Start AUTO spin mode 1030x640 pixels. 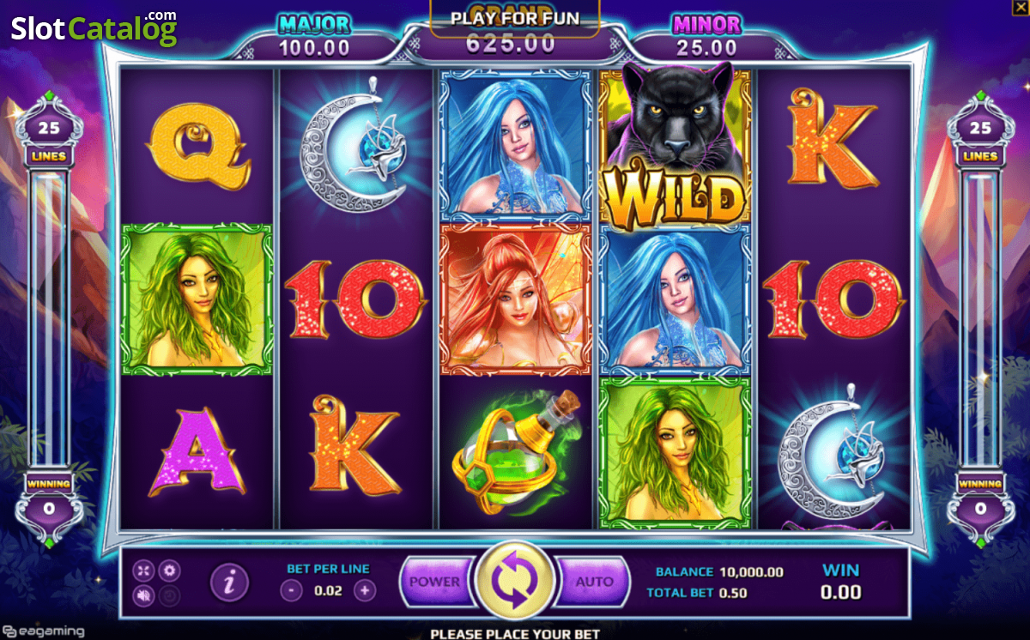coord(594,582)
